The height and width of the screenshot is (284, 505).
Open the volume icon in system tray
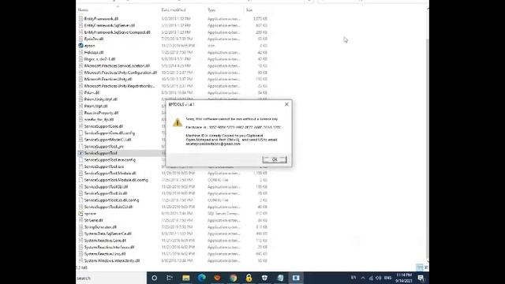tap(379, 278)
